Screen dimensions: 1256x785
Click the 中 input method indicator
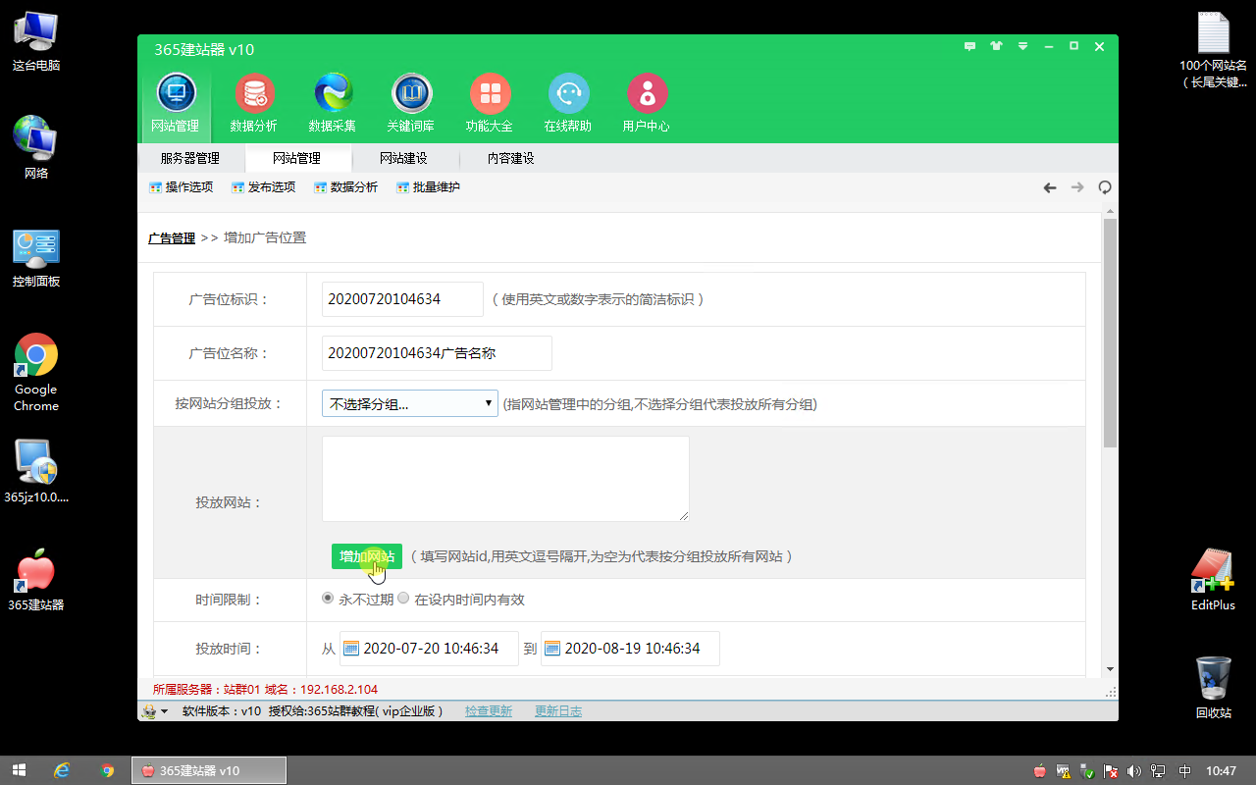point(1184,771)
